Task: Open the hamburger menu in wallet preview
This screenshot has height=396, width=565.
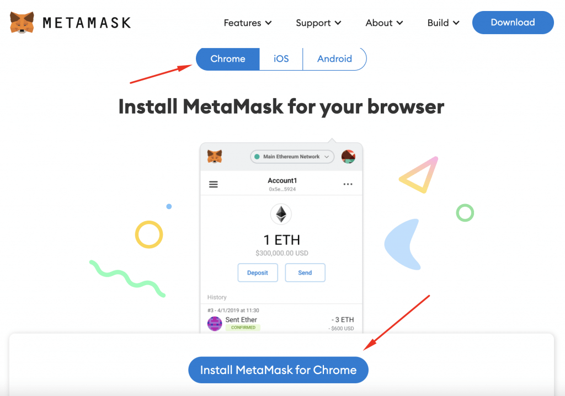Action: click(214, 185)
